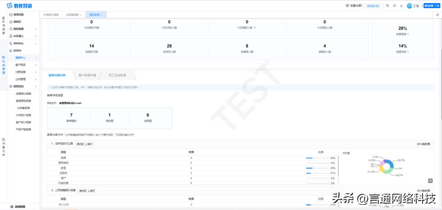Open 产品产能报表 in sidebar
Viewport: 442px width, 210px height.
(23, 130)
